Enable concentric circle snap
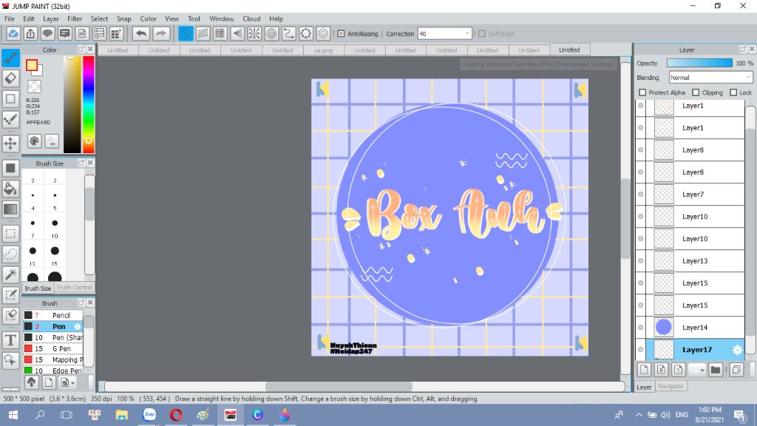757x426 pixels. [272, 33]
